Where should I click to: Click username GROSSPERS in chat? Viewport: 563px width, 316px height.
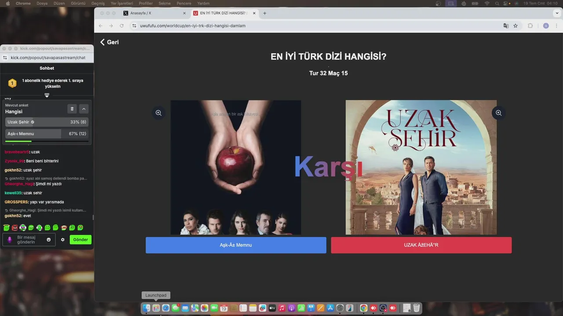pos(16,202)
